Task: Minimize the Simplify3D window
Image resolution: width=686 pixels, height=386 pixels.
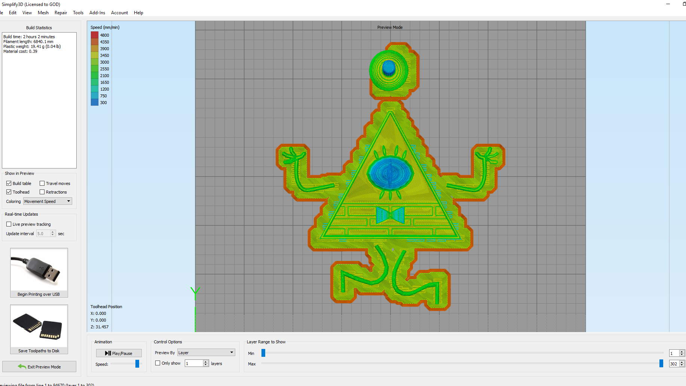Action: point(668,4)
